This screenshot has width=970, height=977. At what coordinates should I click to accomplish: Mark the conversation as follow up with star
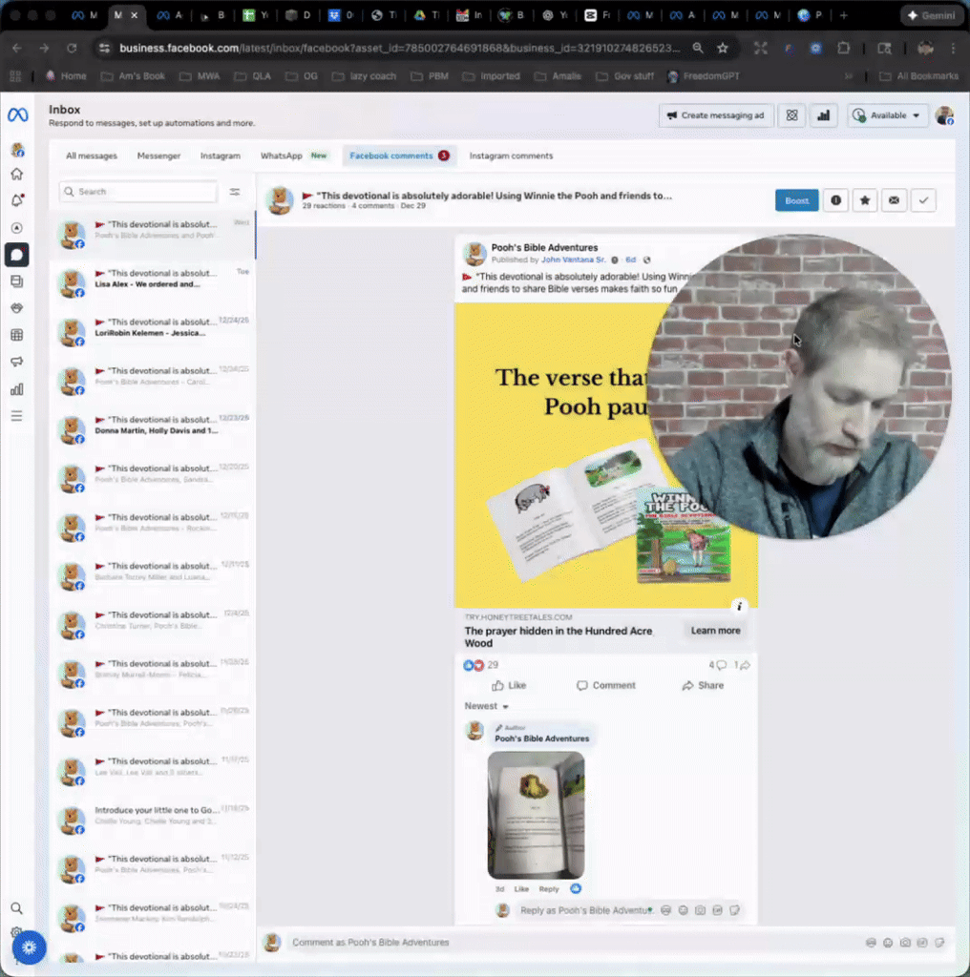tap(865, 200)
